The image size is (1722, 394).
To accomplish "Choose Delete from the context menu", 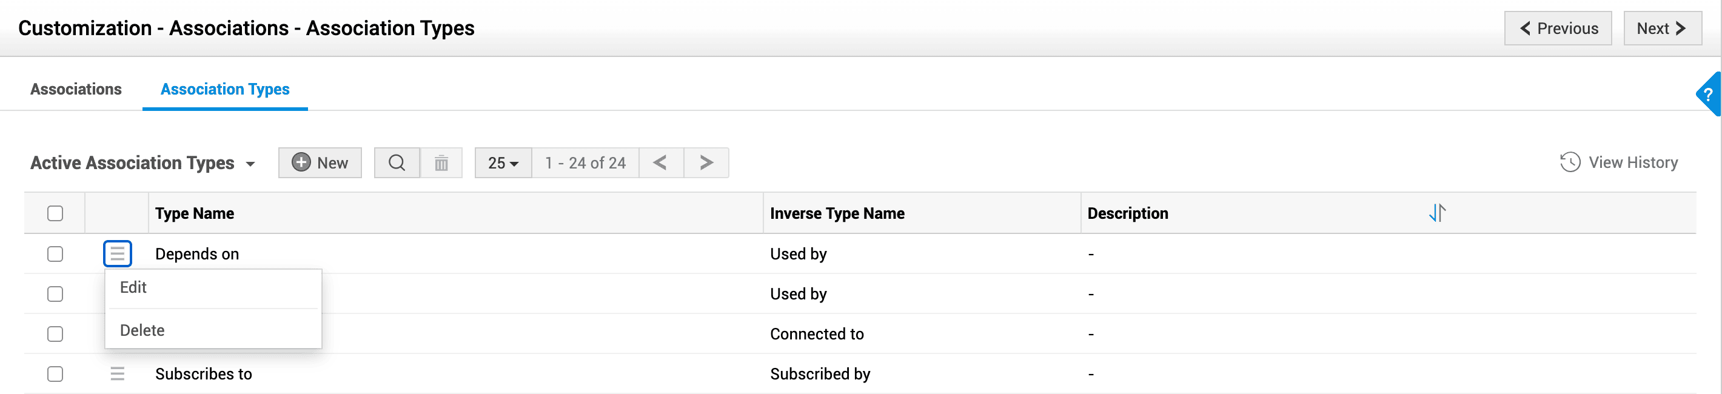I will (x=142, y=330).
